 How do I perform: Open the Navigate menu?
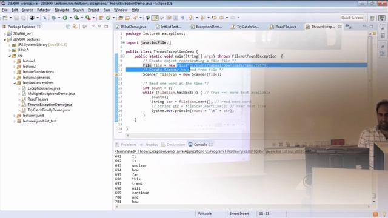[62, 10]
